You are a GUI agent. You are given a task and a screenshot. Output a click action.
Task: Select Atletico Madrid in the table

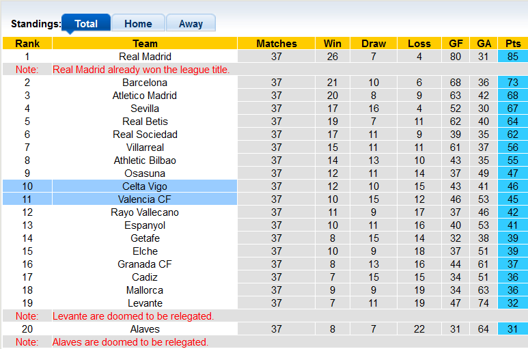click(x=145, y=96)
